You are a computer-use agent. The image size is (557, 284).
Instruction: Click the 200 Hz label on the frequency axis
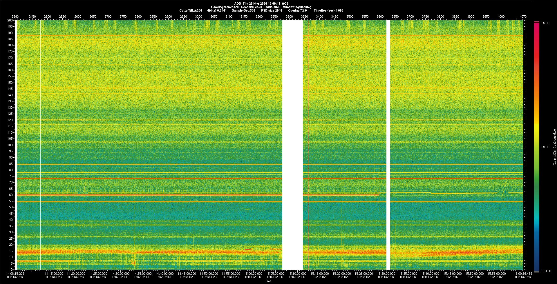(10, 21)
